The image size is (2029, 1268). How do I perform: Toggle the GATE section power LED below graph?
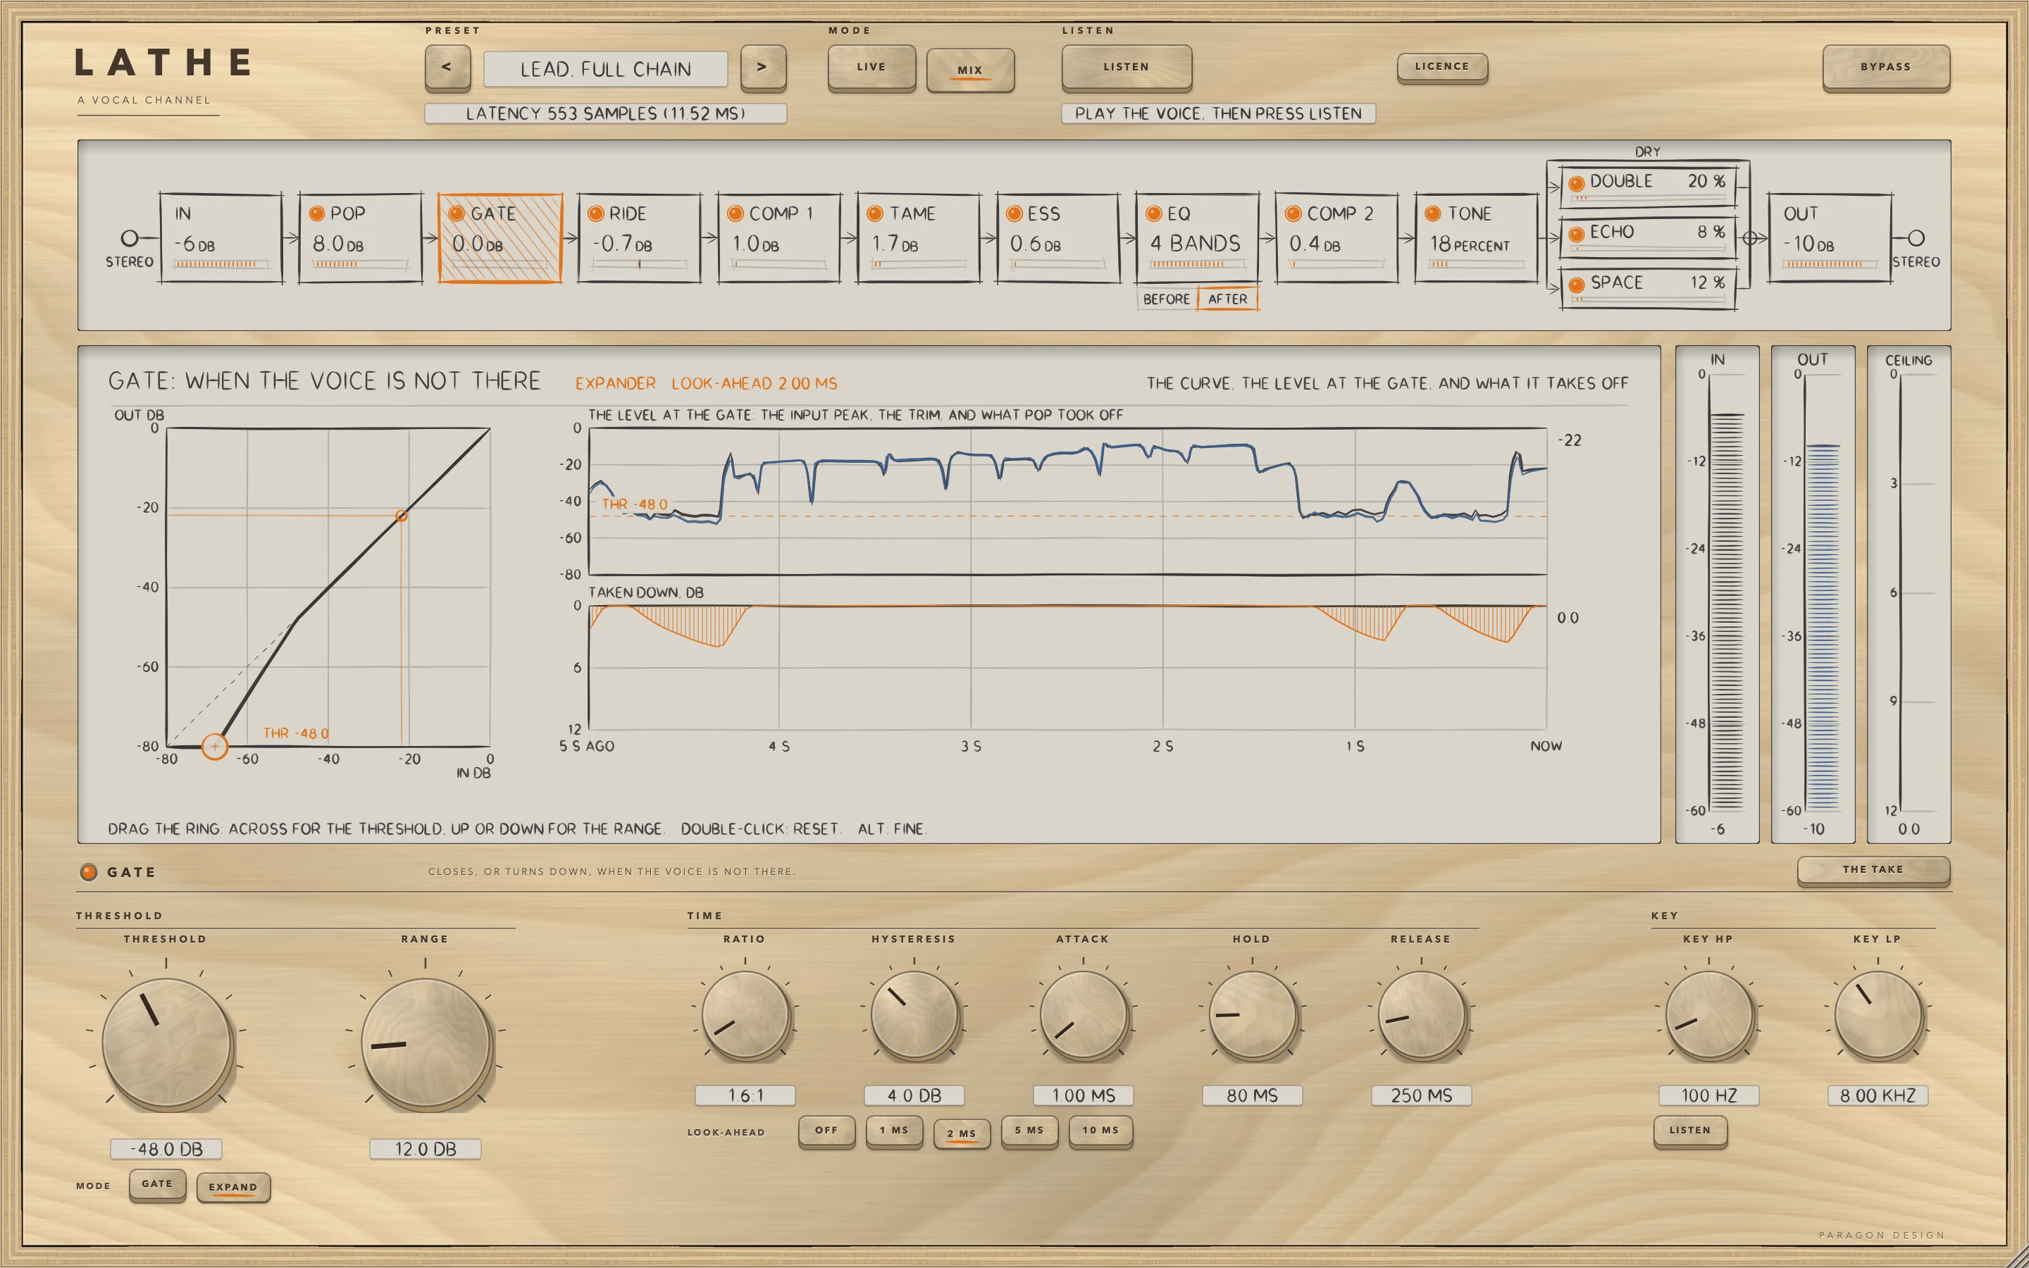(x=88, y=872)
